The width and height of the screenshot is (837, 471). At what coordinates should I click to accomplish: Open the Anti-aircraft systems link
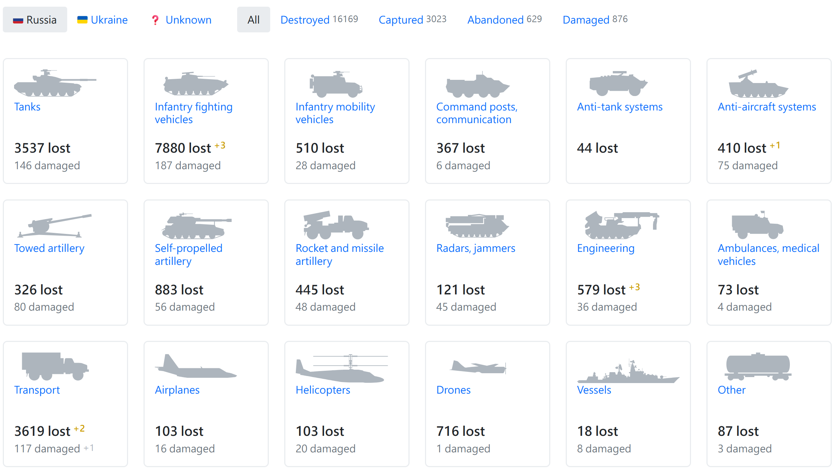[x=767, y=107]
